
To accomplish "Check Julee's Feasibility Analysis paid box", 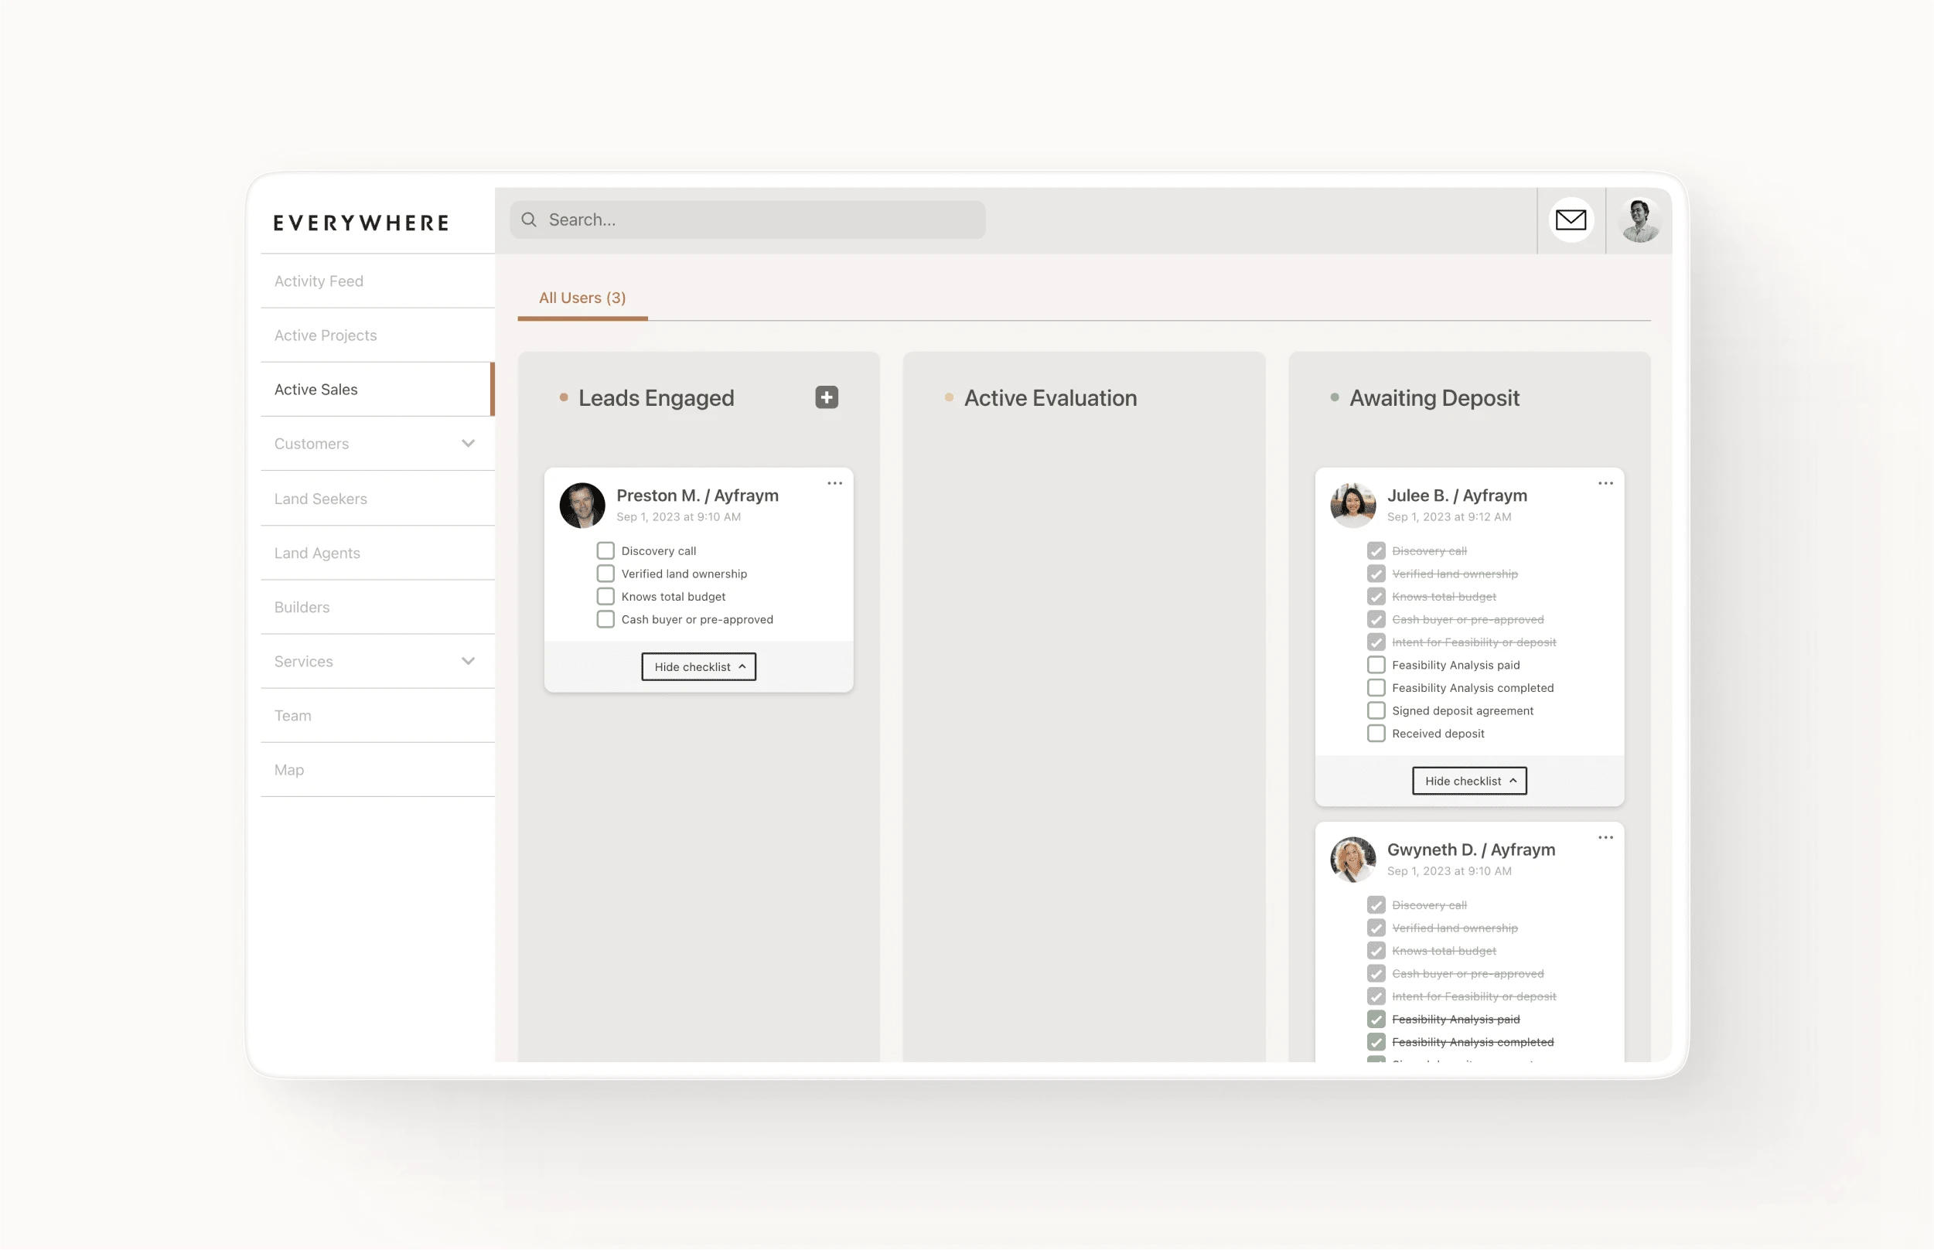I will [x=1376, y=665].
